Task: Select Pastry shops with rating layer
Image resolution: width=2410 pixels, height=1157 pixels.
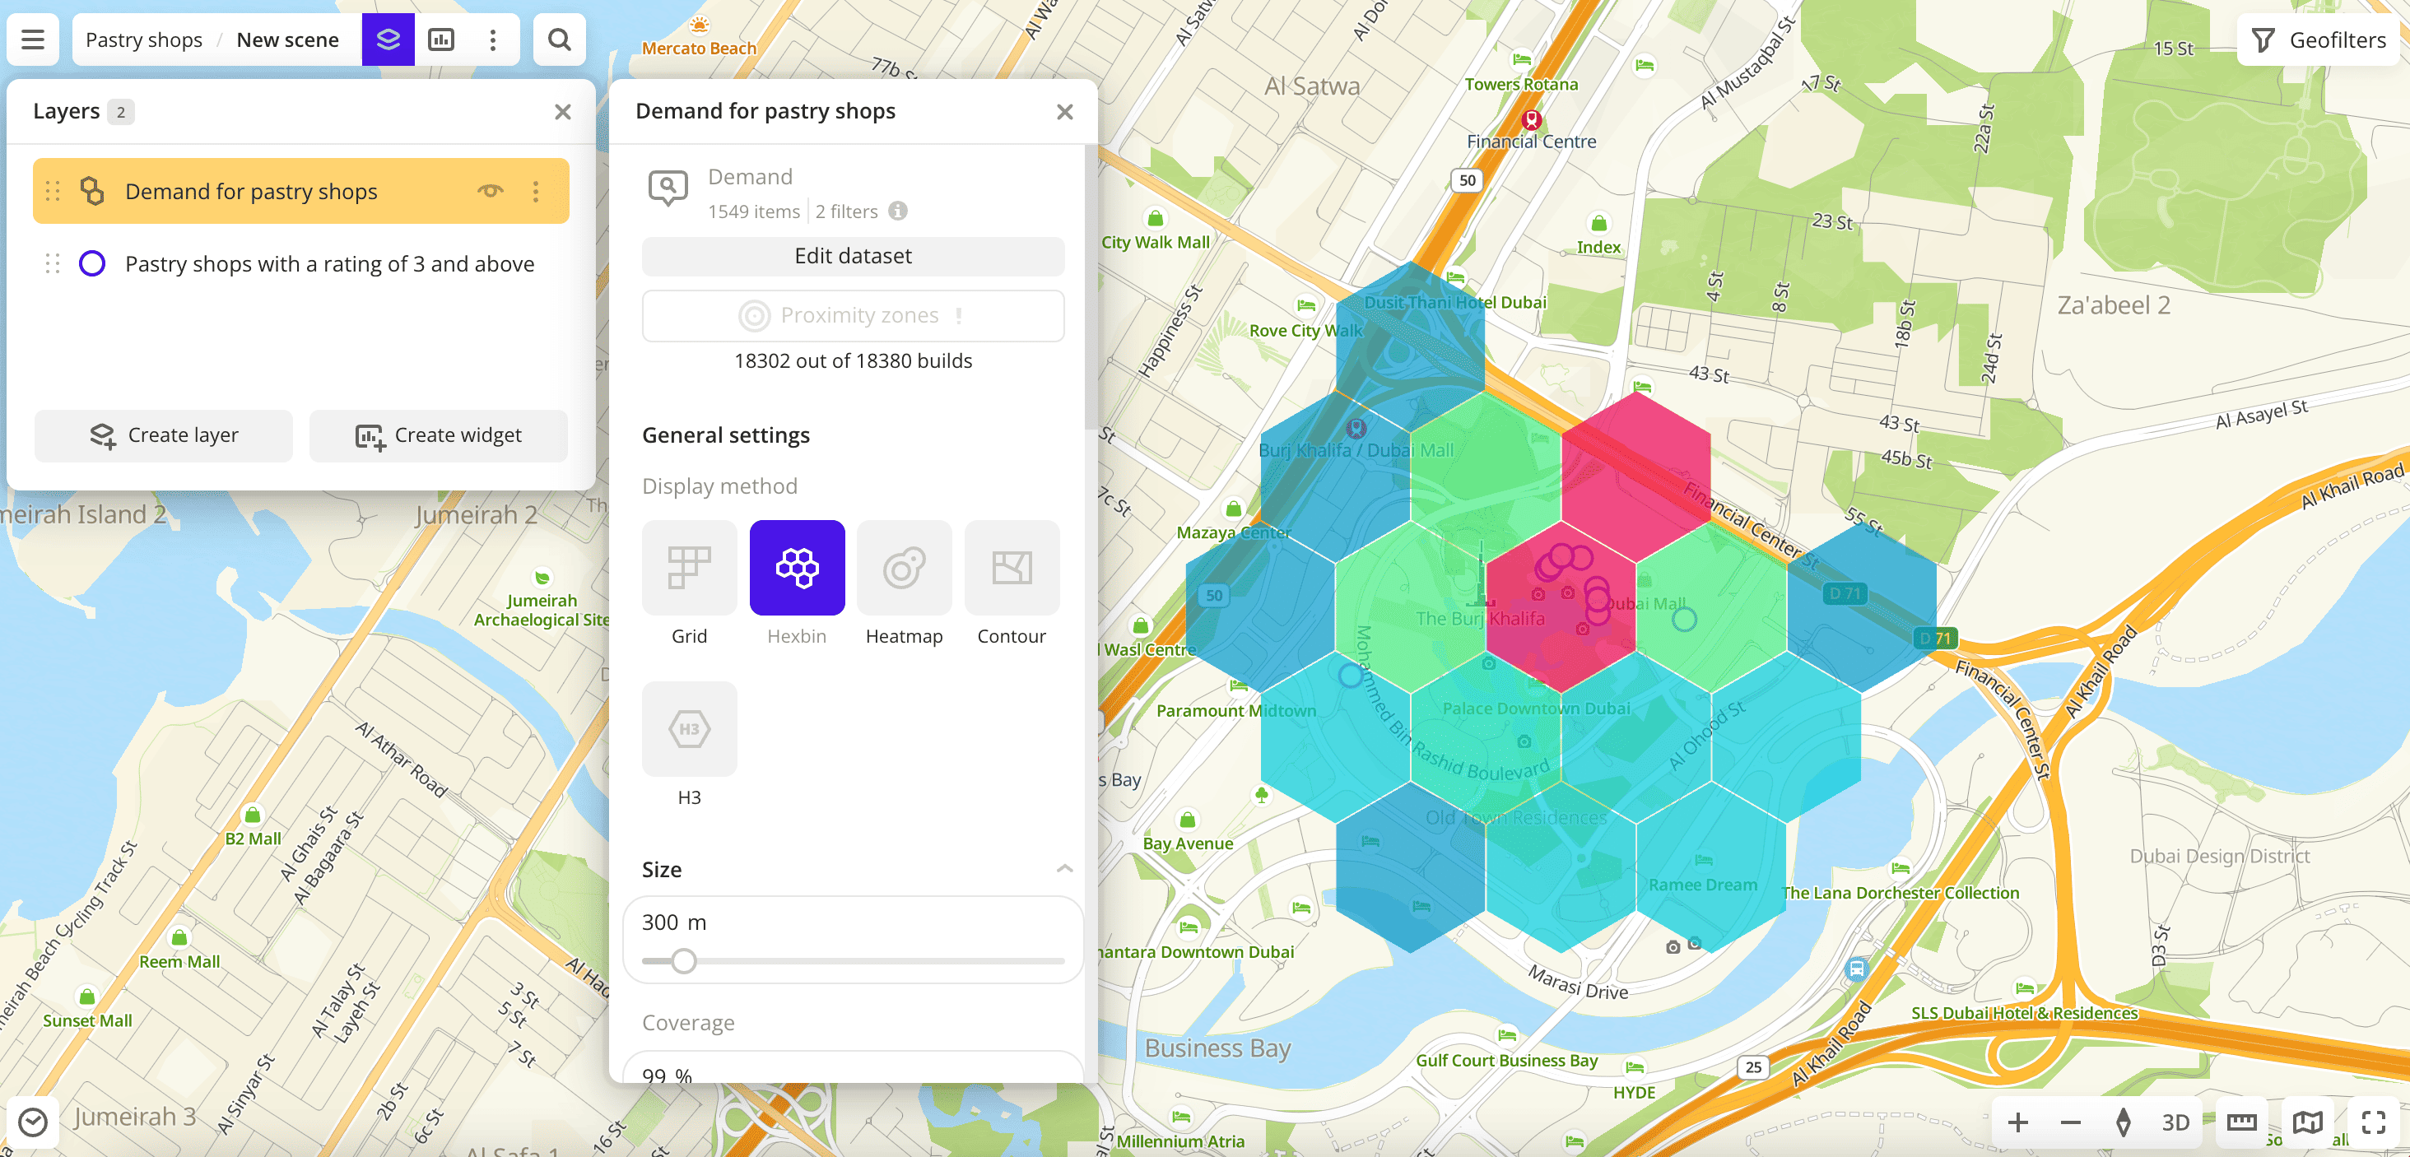Action: (329, 264)
